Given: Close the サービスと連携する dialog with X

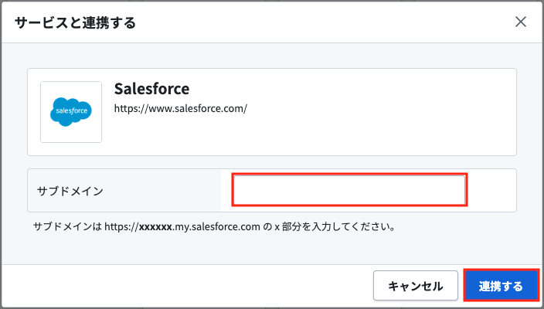Looking at the screenshot, I should point(520,22).
